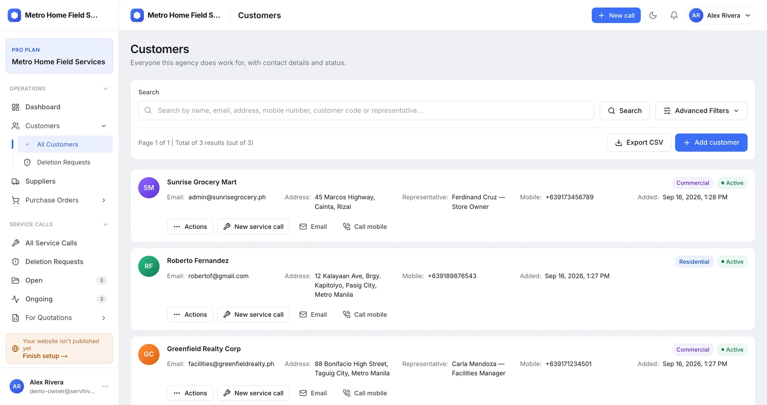Toggle dark mode moon icon
Screen dimensions: 767x405
pyautogui.click(x=653, y=15)
